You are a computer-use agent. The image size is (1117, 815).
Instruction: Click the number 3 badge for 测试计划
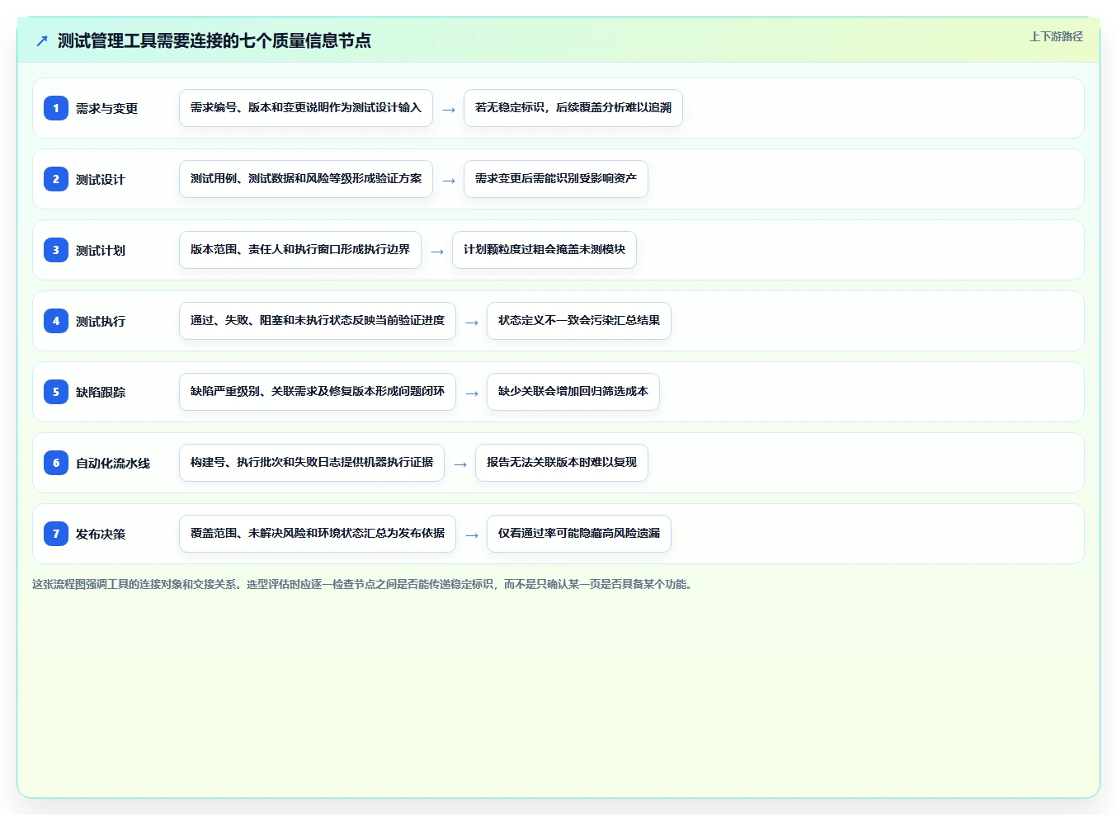tap(56, 250)
